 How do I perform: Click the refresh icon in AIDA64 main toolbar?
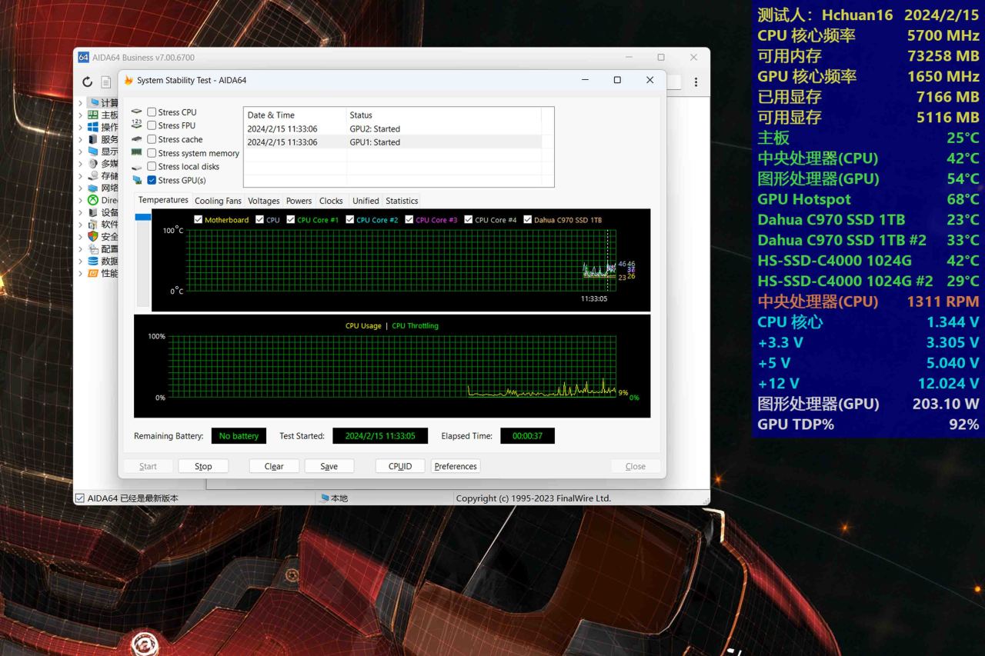point(87,82)
